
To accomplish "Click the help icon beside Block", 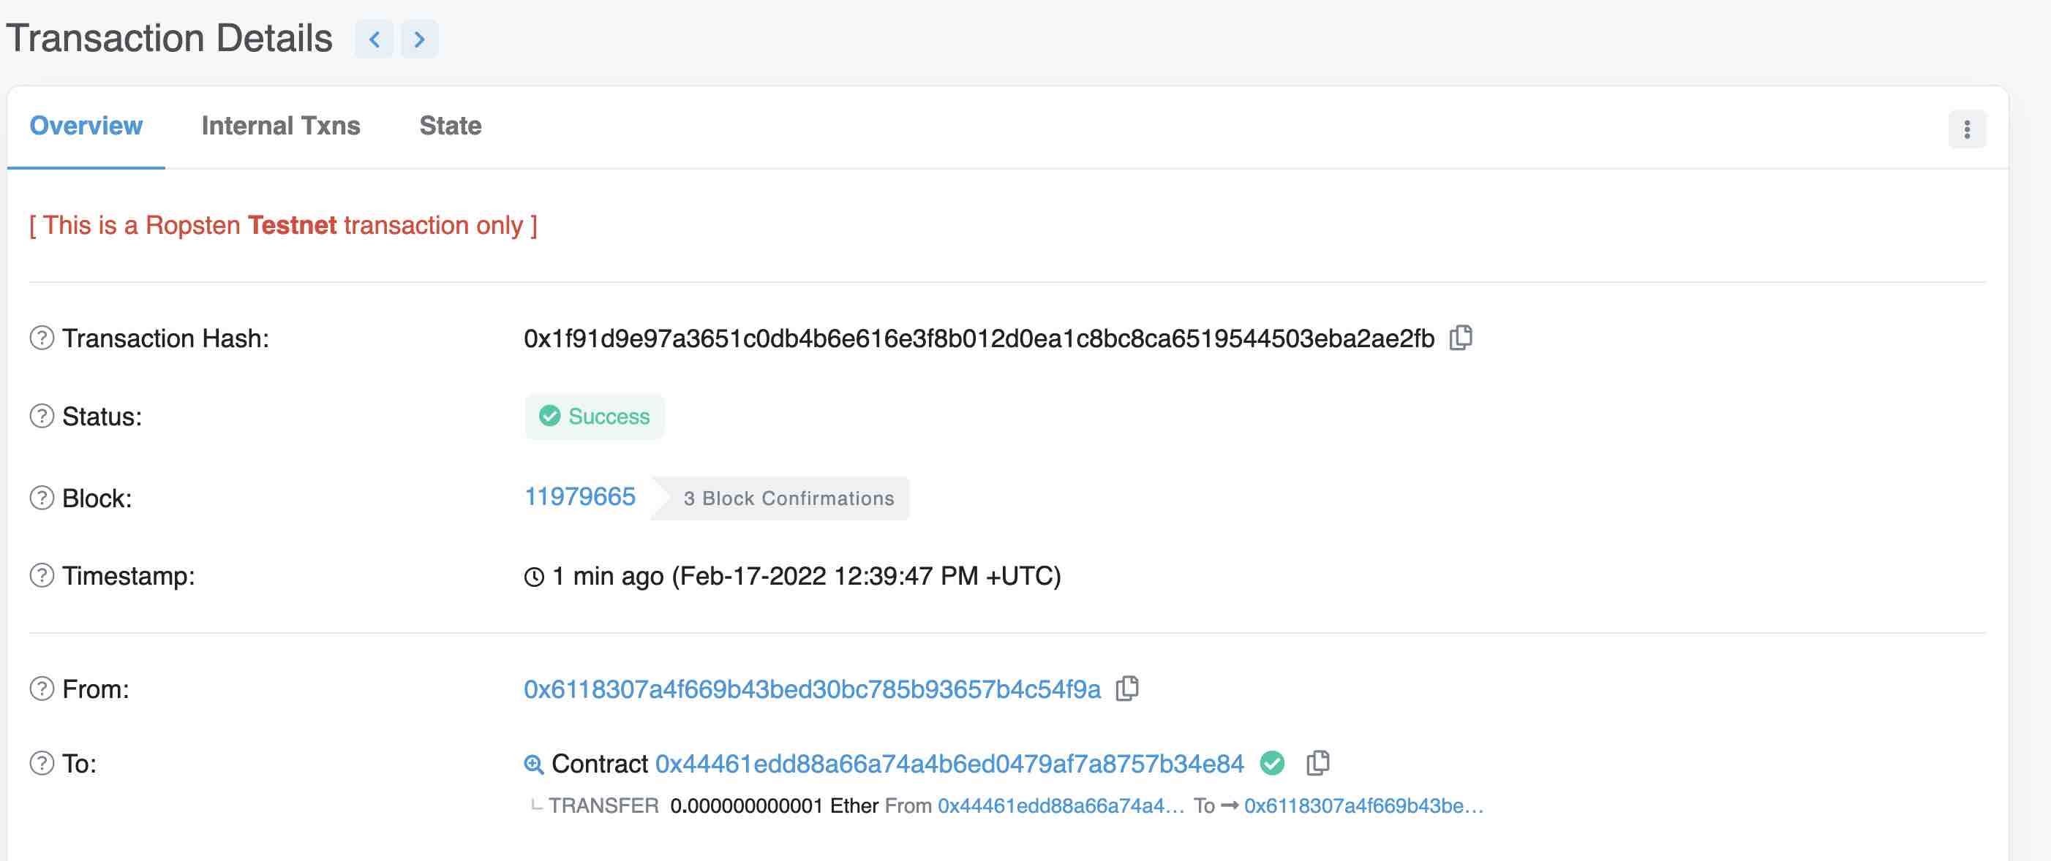I will pos(42,498).
